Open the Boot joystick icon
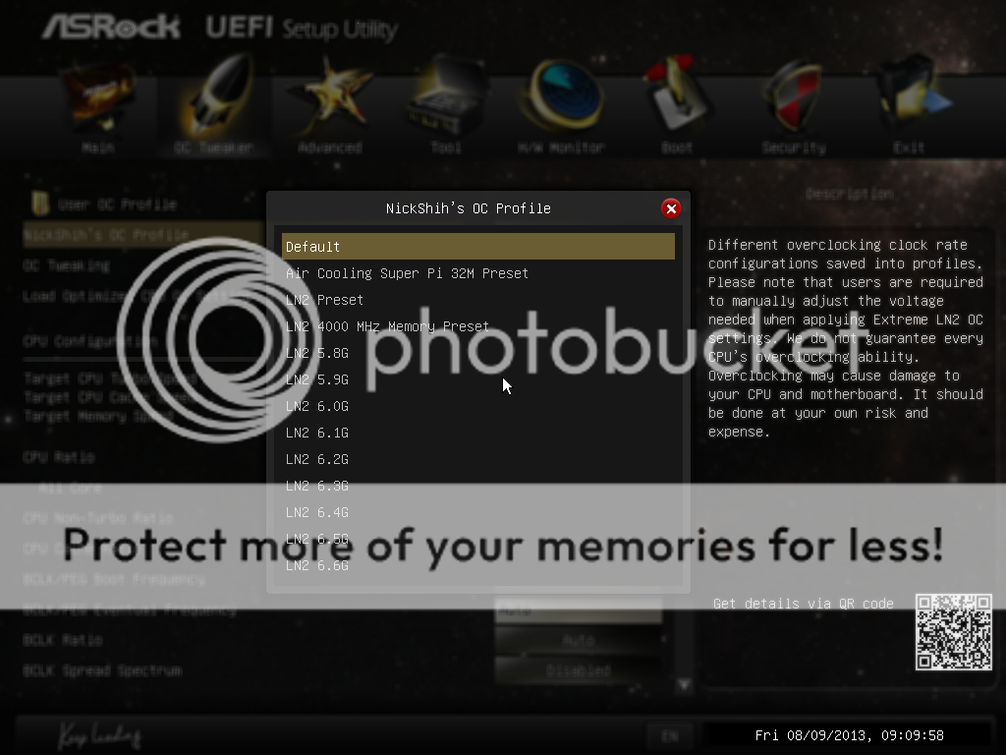Viewport: 1006px width, 755px height. click(677, 93)
